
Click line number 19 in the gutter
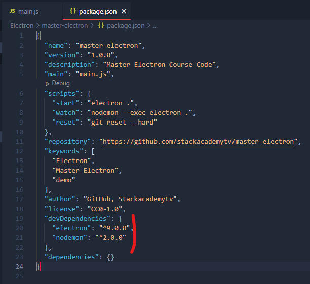click(19, 218)
